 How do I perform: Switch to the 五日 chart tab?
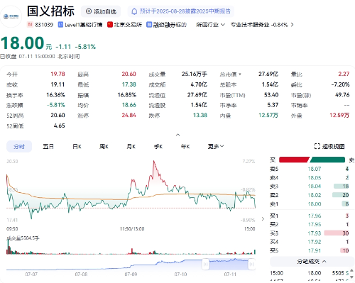48,146
